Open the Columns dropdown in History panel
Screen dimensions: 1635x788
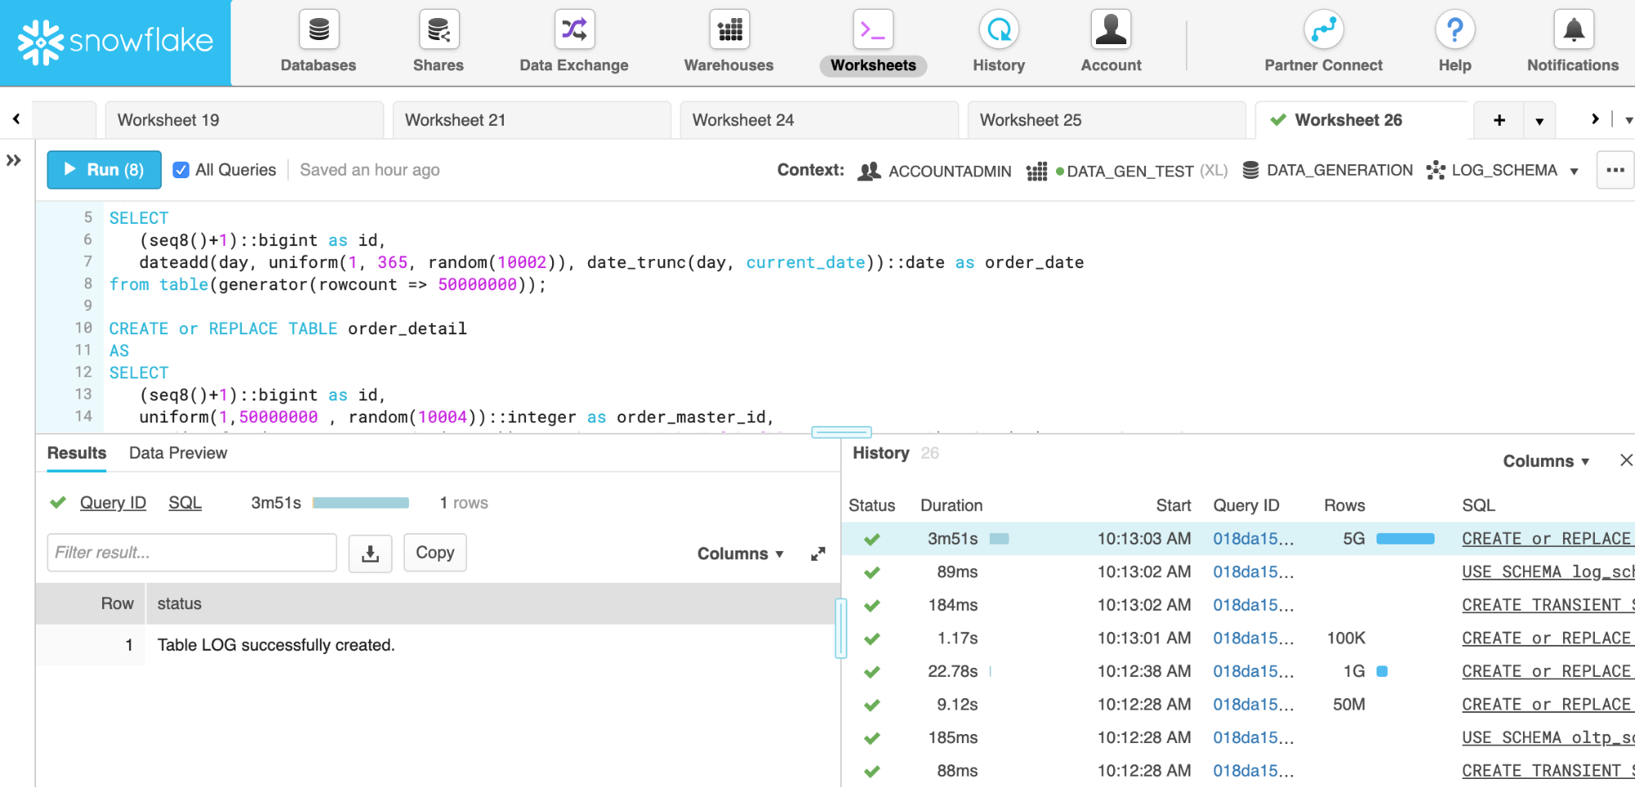pyautogui.click(x=1545, y=461)
